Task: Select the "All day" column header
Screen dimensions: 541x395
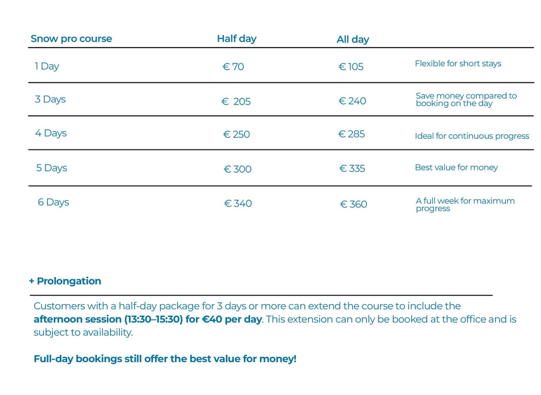Action: [352, 40]
